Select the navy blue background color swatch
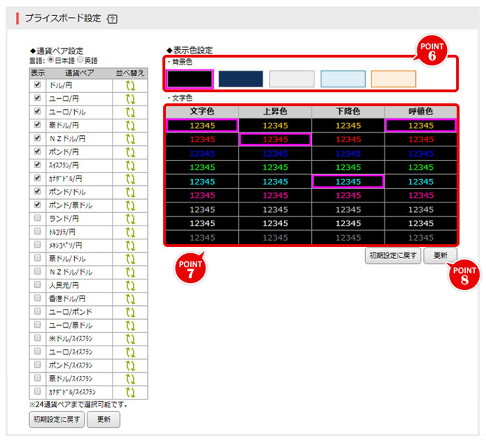 (x=241, y=79)
